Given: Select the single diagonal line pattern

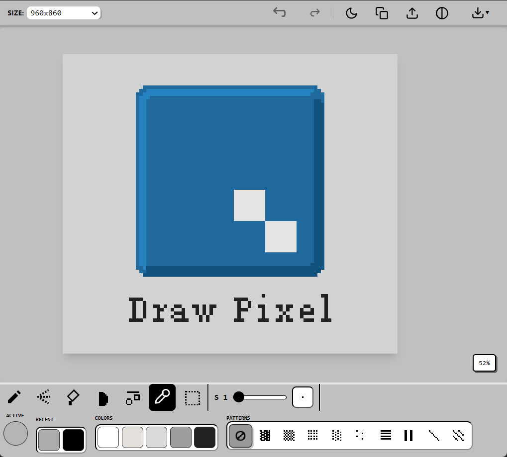Looking at the screenshot, I should [434, 436].
